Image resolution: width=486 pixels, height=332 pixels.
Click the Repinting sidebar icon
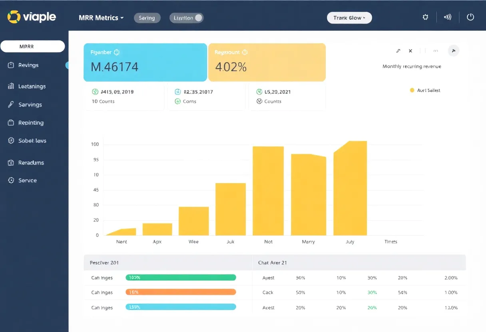point(11,123)
